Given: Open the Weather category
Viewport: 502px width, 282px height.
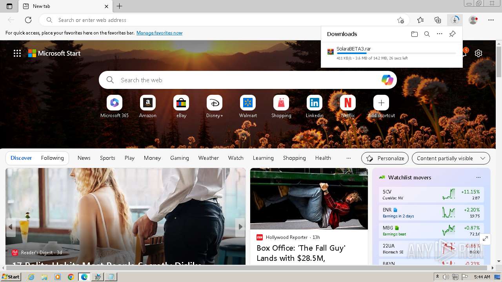Looking at the screenshot, I should (208, 158).
